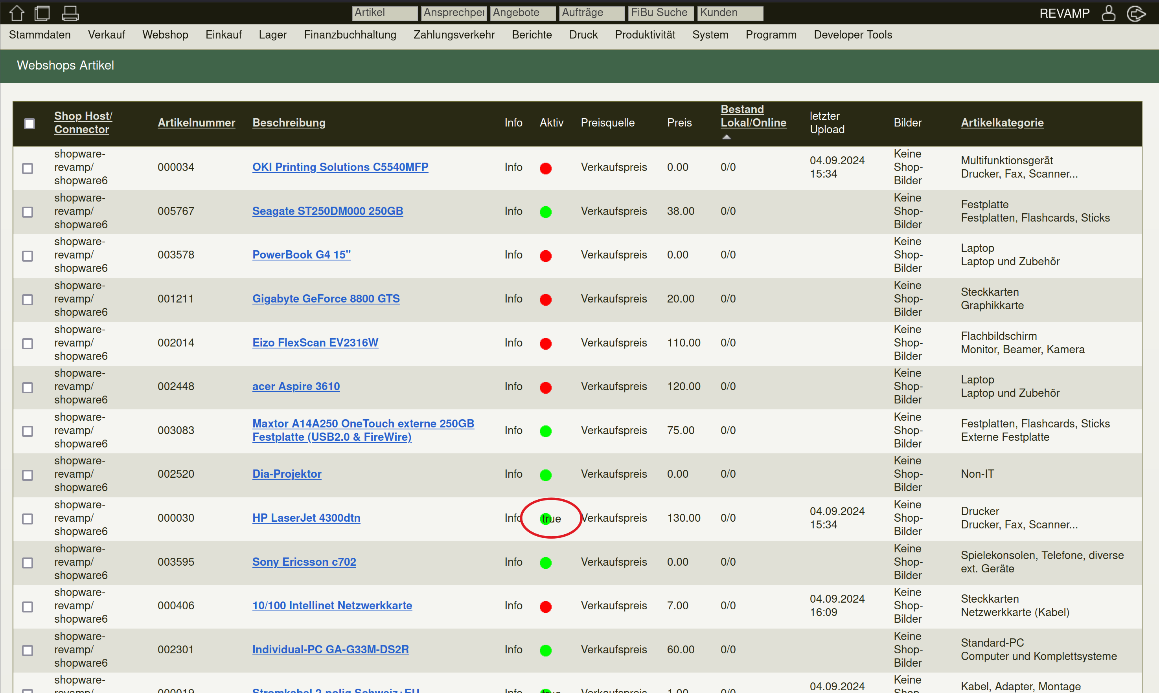The width and height of the screenshot is (1159, 693).
Task: Sort by Shop Host/Connector column
Action: [x=83, y=123]
